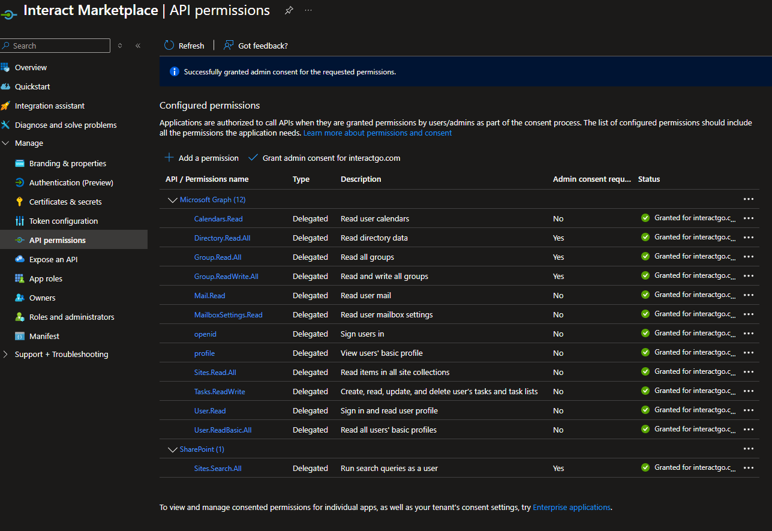Open the ellipsis menu for Sites.Search.All row
This screenshot has height=531, width=772.
(749, 468)
